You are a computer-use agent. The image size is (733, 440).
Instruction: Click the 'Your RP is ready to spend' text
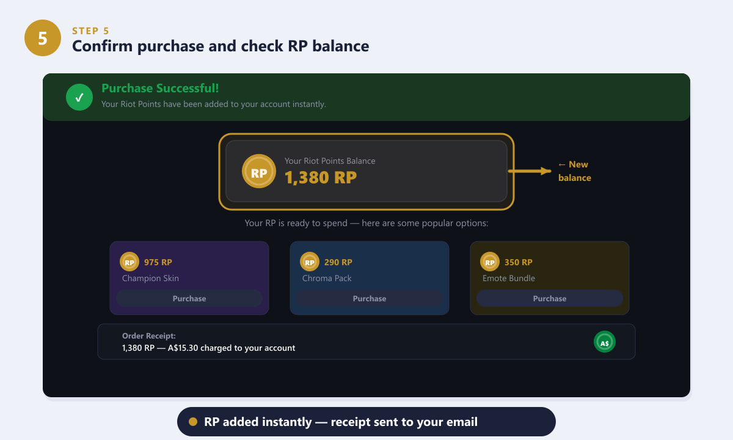tap(366, 223)
